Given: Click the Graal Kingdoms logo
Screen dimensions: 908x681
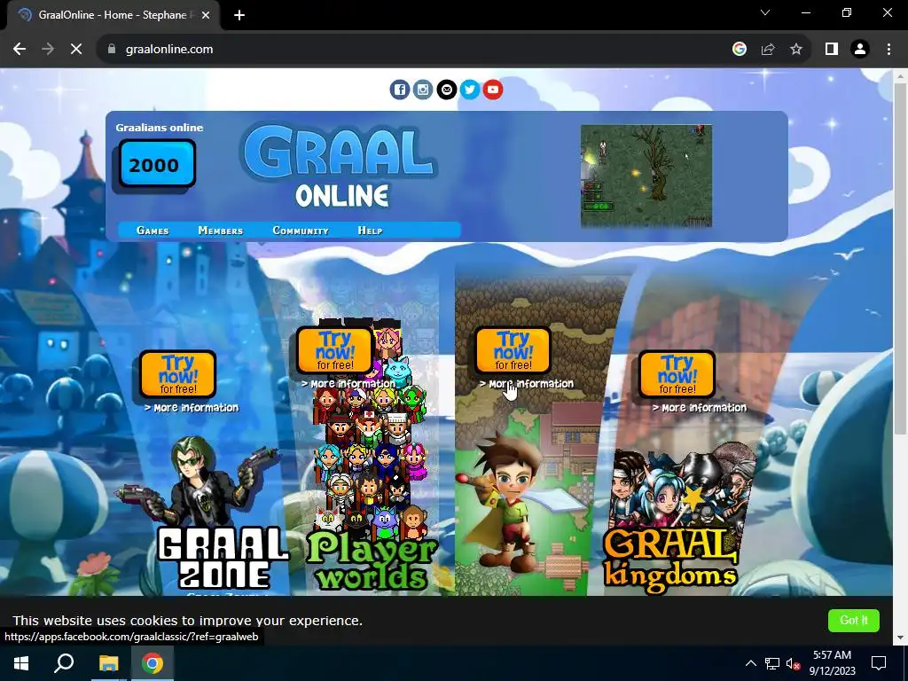Looking at the screenshot, I should pyautogui.click(x=670, y=560).
